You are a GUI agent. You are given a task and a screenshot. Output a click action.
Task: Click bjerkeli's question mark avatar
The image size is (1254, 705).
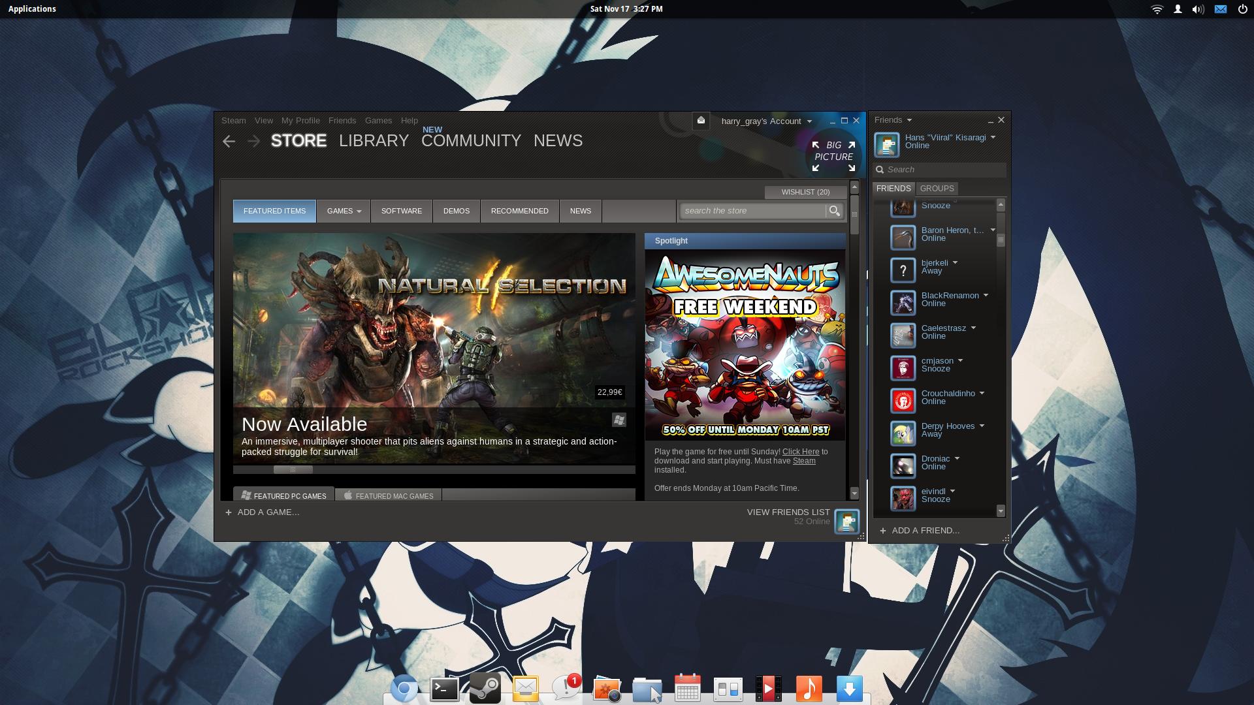tap(903, 270)
